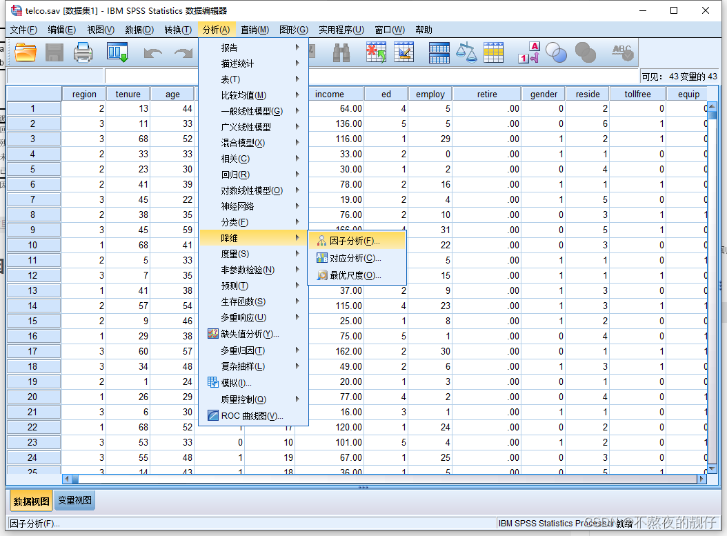Image resolution: width=727 pixels, height=536 pixels.
Task: Click the Insert variable icon
Action: pyautogui.click(x=404, y=52)
